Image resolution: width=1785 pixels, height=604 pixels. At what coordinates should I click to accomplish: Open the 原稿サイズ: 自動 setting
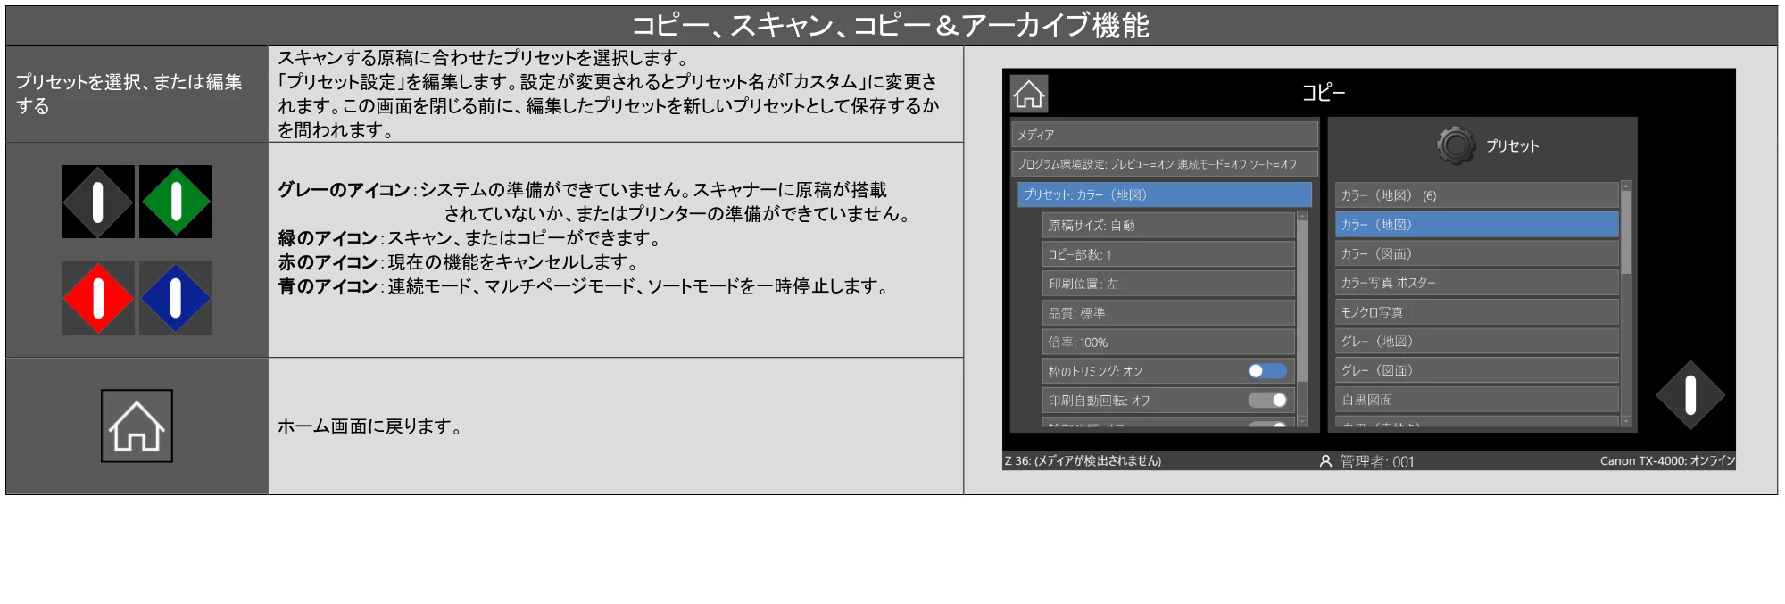(x=1167, y=226)
